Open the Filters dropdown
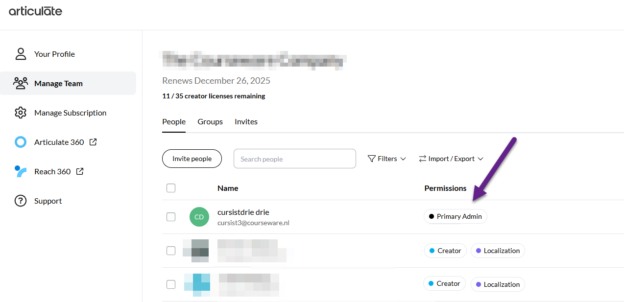The image size is (624, 302). coord(387,159)
